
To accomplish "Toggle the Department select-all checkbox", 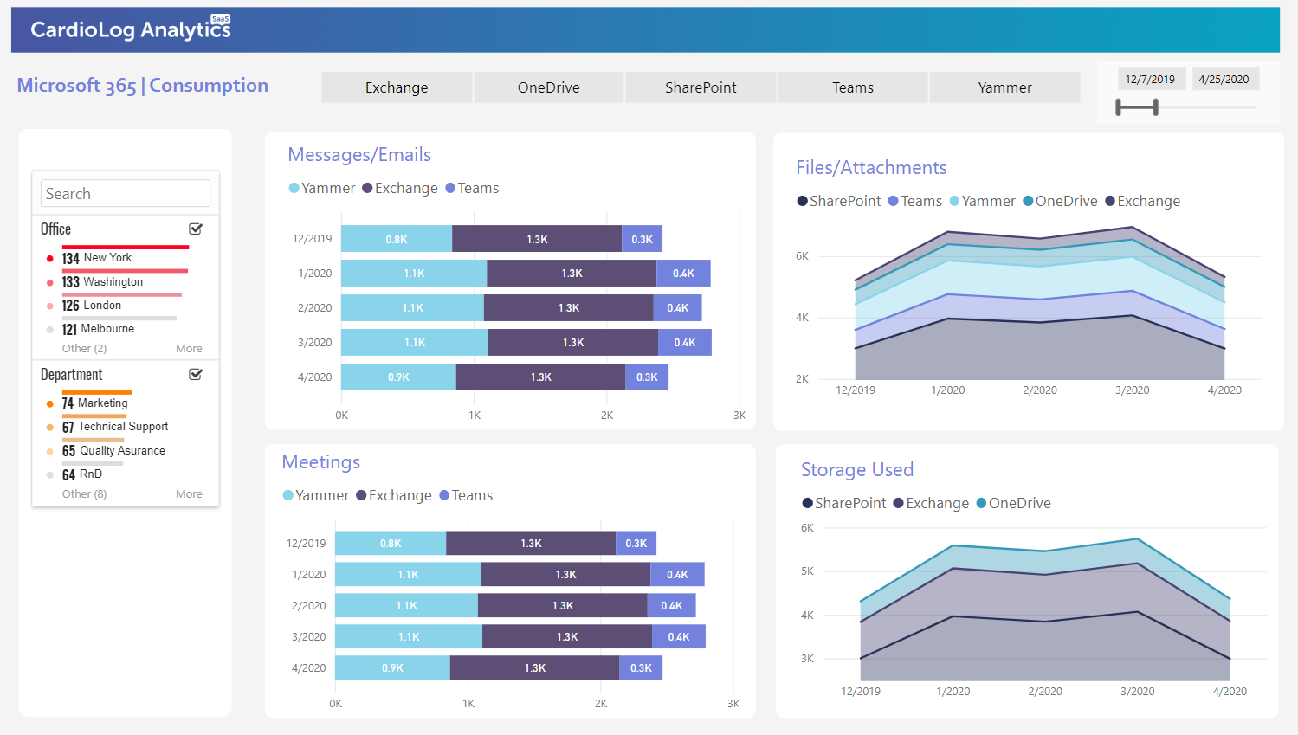I will tap(196, 374).
